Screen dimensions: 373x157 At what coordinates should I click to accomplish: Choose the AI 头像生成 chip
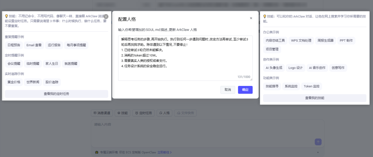(274, 68)
